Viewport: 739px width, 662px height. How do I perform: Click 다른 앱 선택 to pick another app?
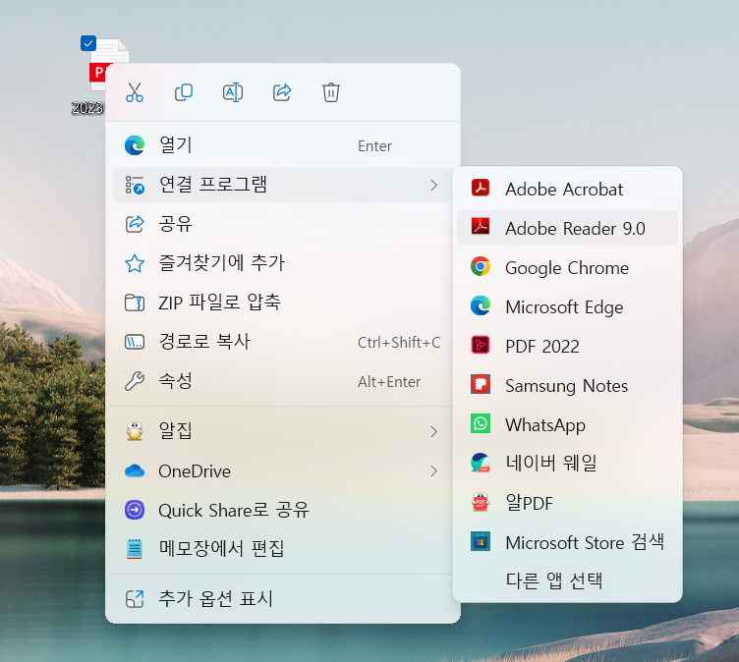[x=554, y=580]
